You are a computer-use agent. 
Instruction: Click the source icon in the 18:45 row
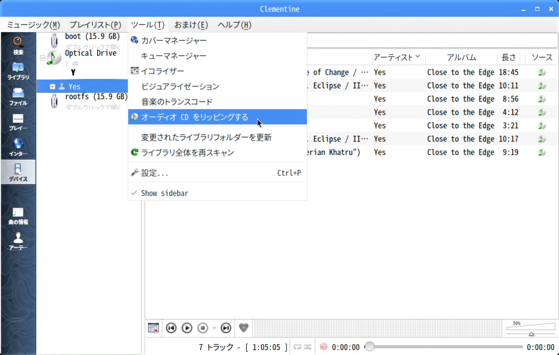click(x=542, y=73)
